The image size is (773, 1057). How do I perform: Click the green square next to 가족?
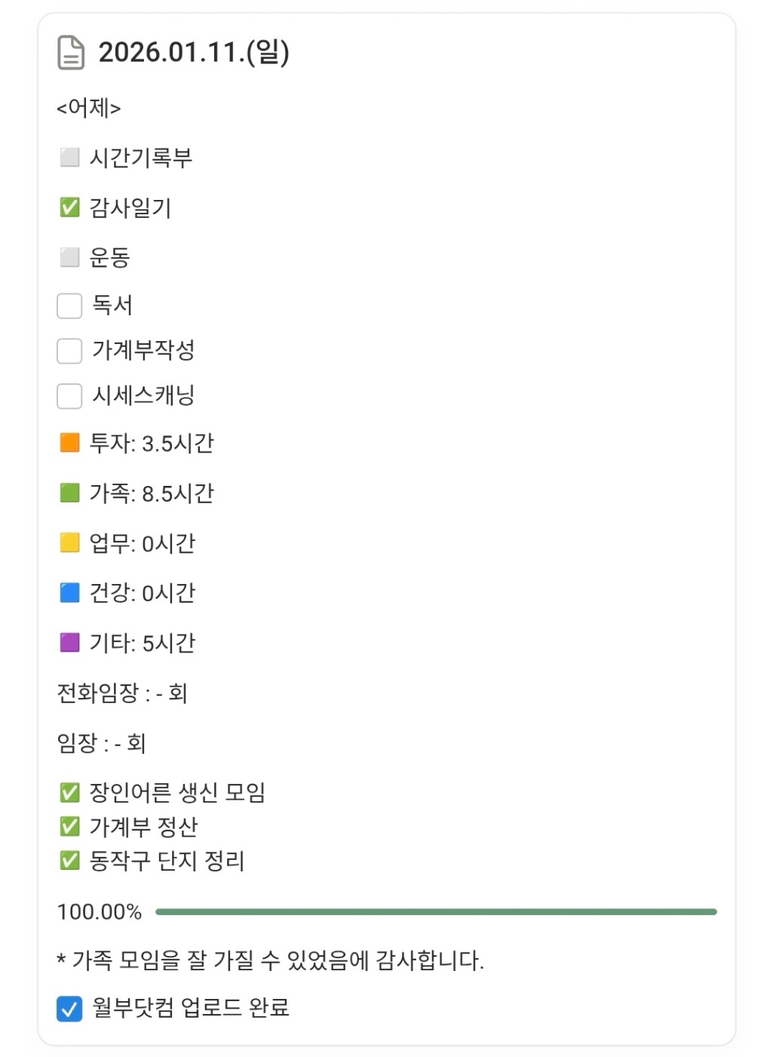click(x=69, y=493)
